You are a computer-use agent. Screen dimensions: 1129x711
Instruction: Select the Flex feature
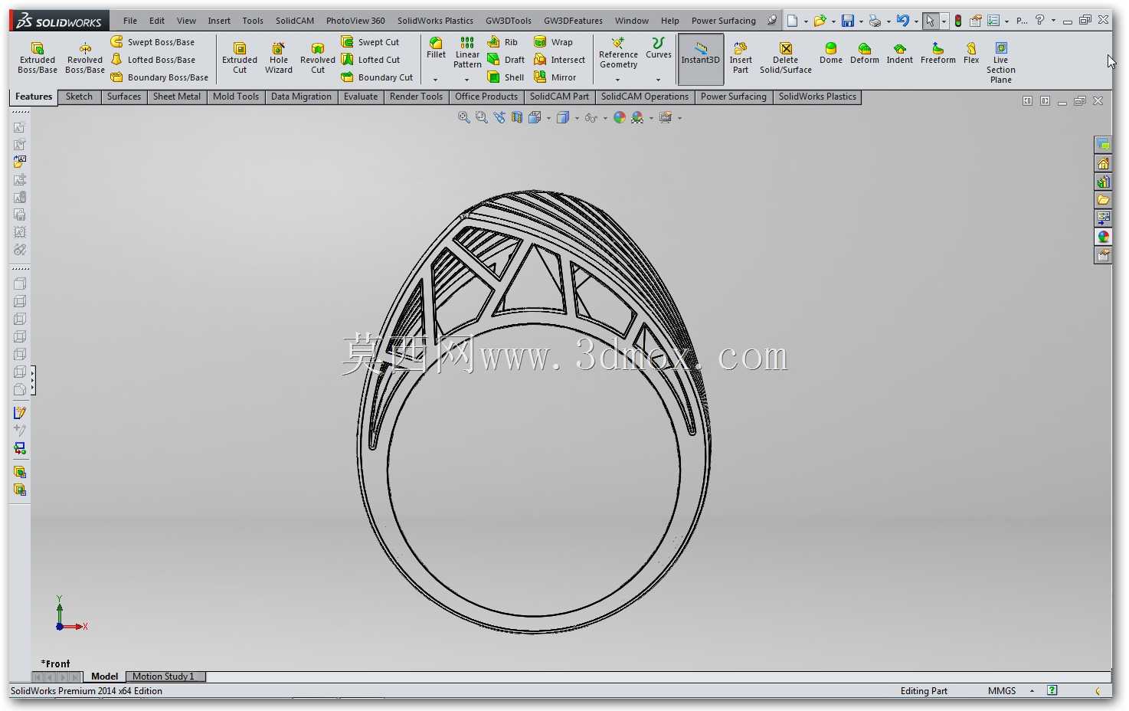971,53
